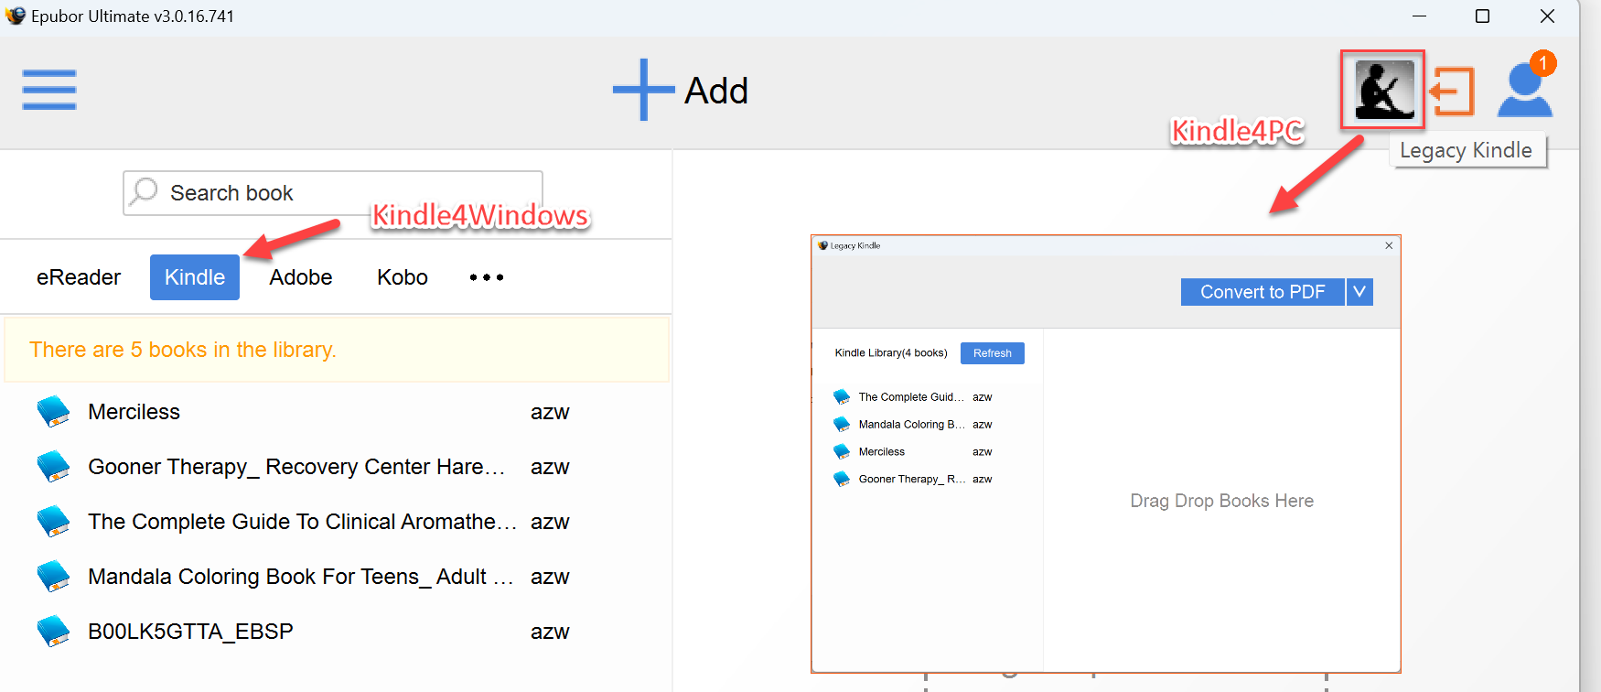Click book icon for Mandala Coloring Book For Teens
1601x692 pixels.
pyautogui.click(x=53, y=577)
